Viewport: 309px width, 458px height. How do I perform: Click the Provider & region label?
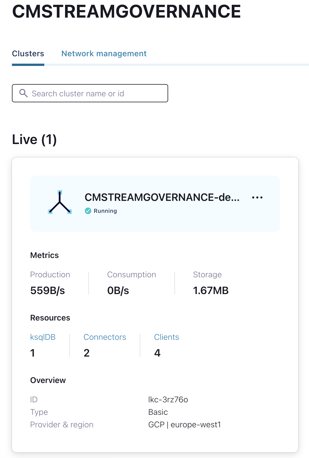(x=62, y=424)
